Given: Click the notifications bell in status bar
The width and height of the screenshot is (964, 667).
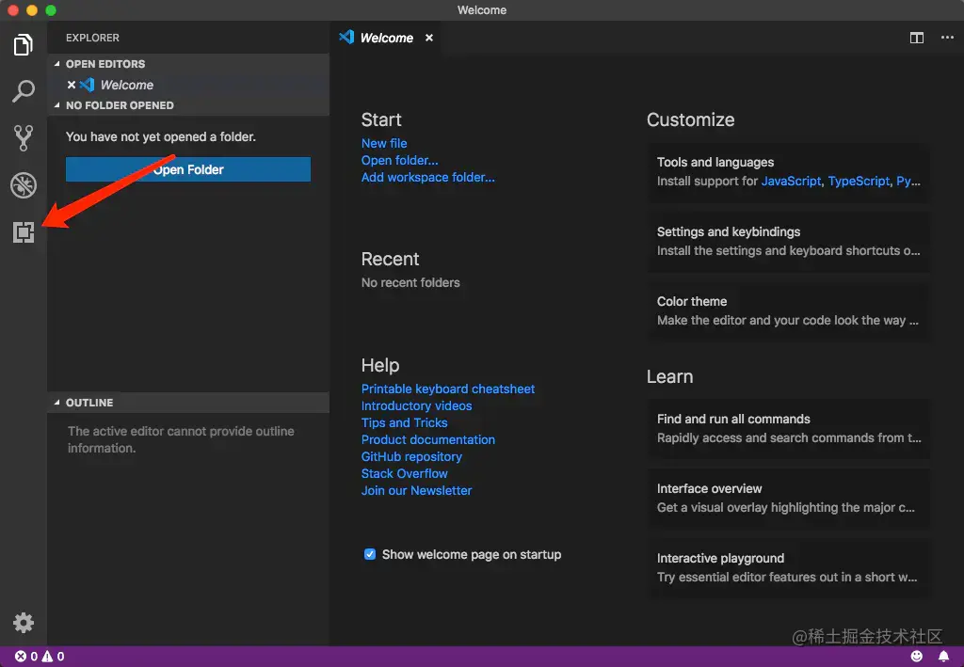Looking at the screenshot, I should pos(943,656).
